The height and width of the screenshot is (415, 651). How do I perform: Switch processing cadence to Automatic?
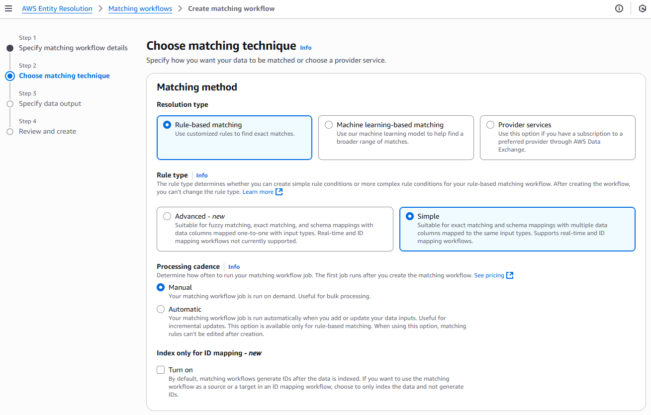(161, 309)
